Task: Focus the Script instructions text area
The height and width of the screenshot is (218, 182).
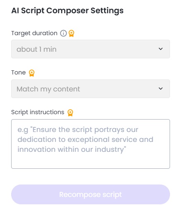Action: point(91,144)
